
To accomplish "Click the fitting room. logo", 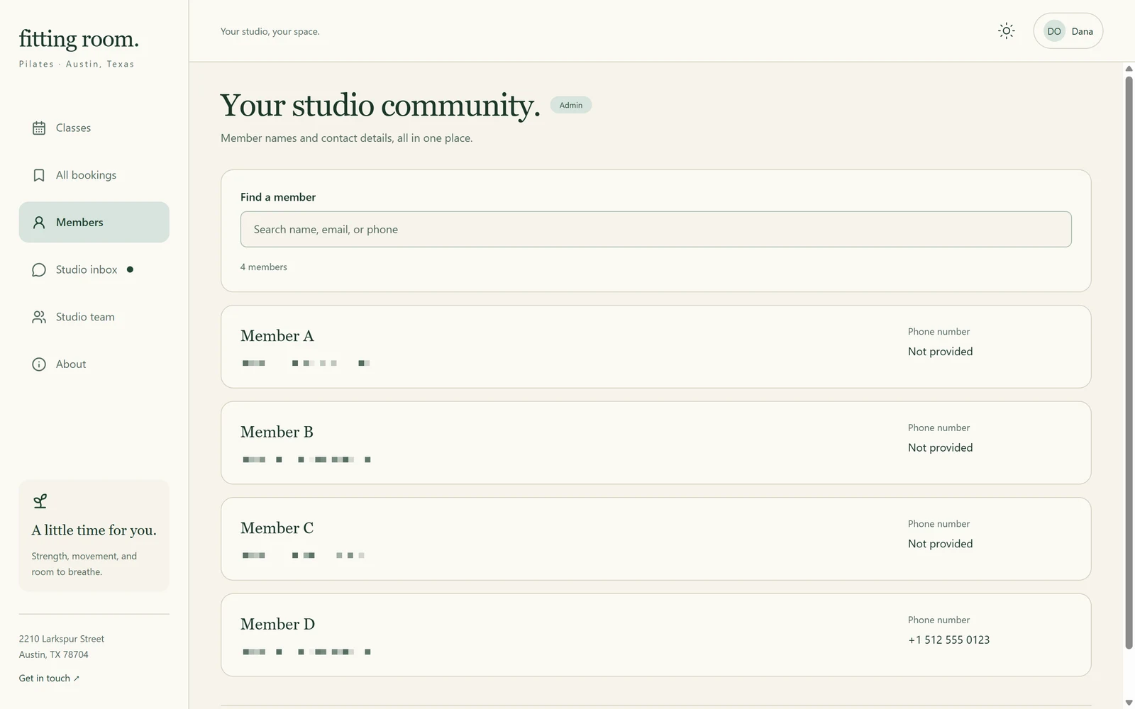I will tap(79, 39).
